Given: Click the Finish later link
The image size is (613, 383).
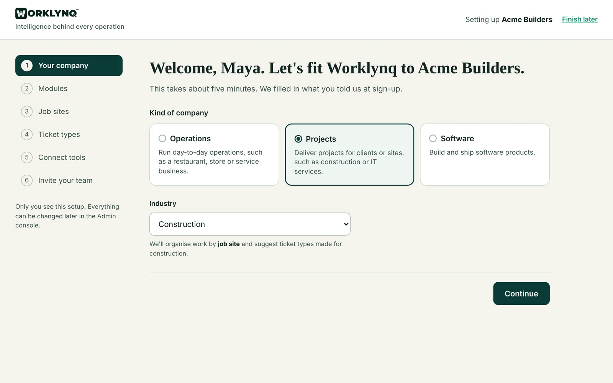Looking at the screenshot, I should [x=580, y=19].
